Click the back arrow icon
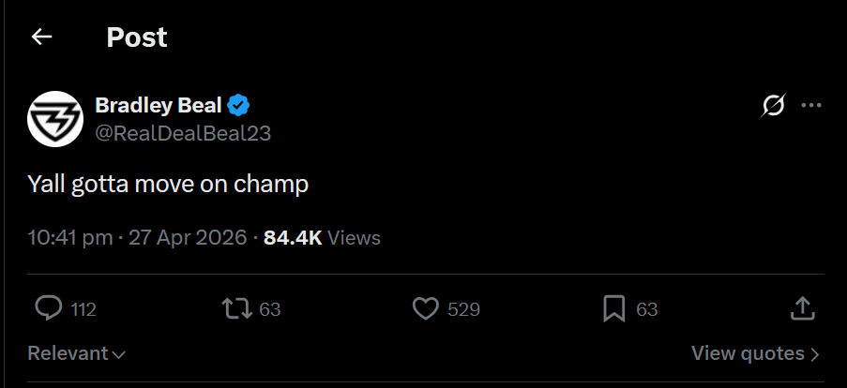 tap(41, 37)
